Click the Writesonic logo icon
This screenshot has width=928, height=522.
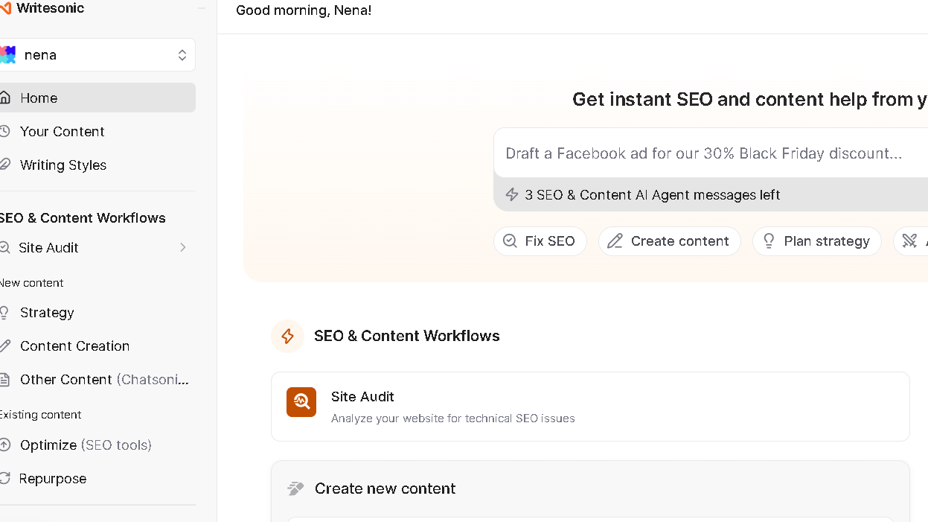click(5, 8)
